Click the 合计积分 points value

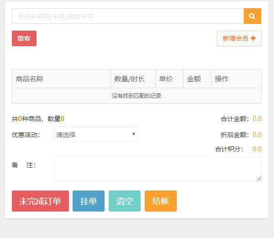[257, 149]
